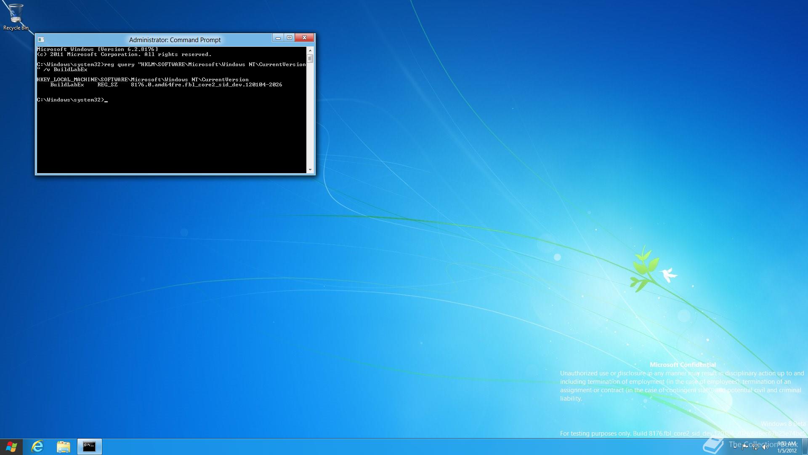808x455 pixels.
Task: Click Command Prompt scrollbar thumb
Action: 310,59
